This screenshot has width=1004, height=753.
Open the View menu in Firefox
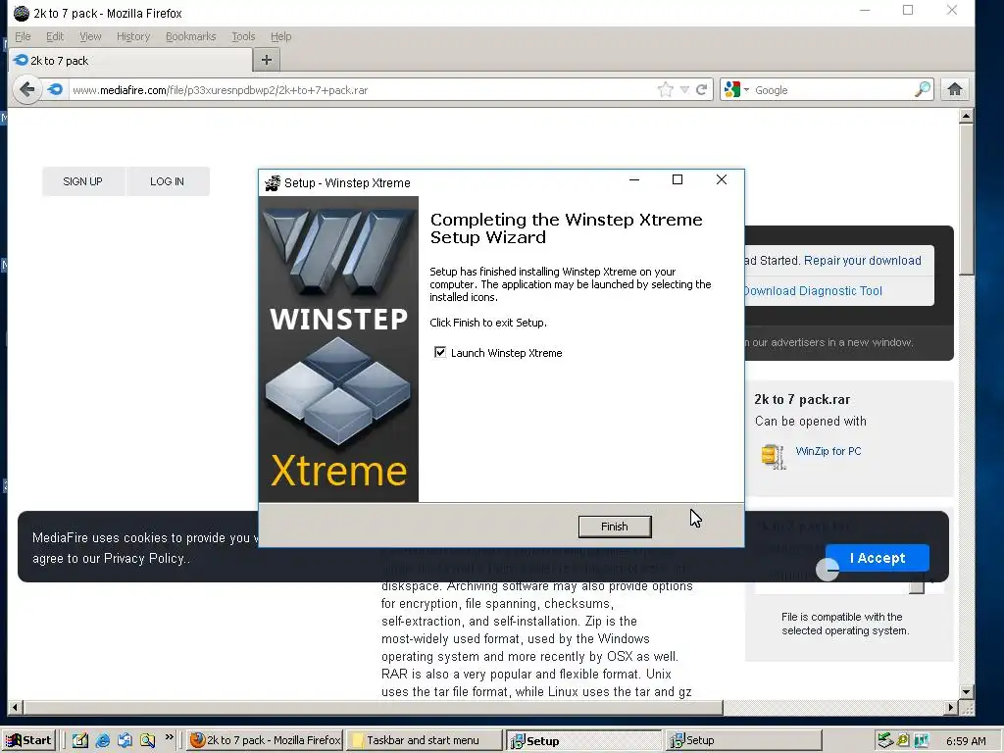coord(90,36)
